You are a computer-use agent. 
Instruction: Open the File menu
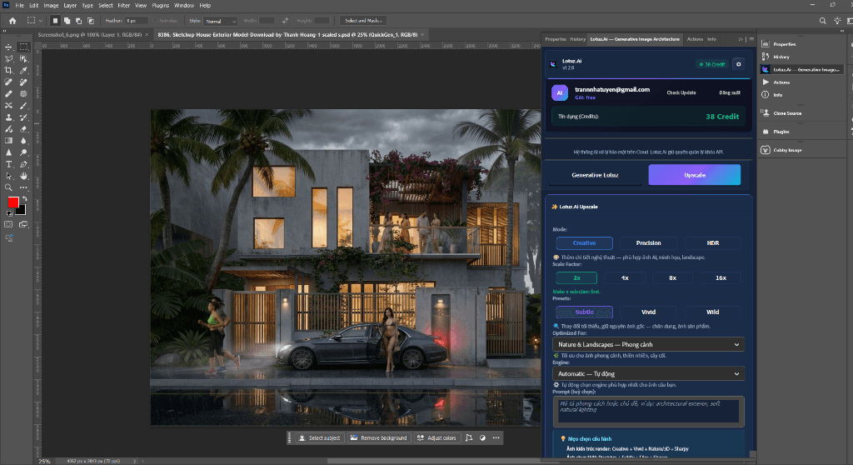(20, 6)
